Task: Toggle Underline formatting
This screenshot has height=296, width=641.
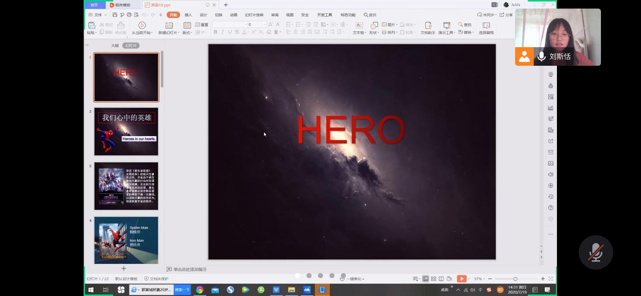Action: pyautogui.click(x=230, y=32)
